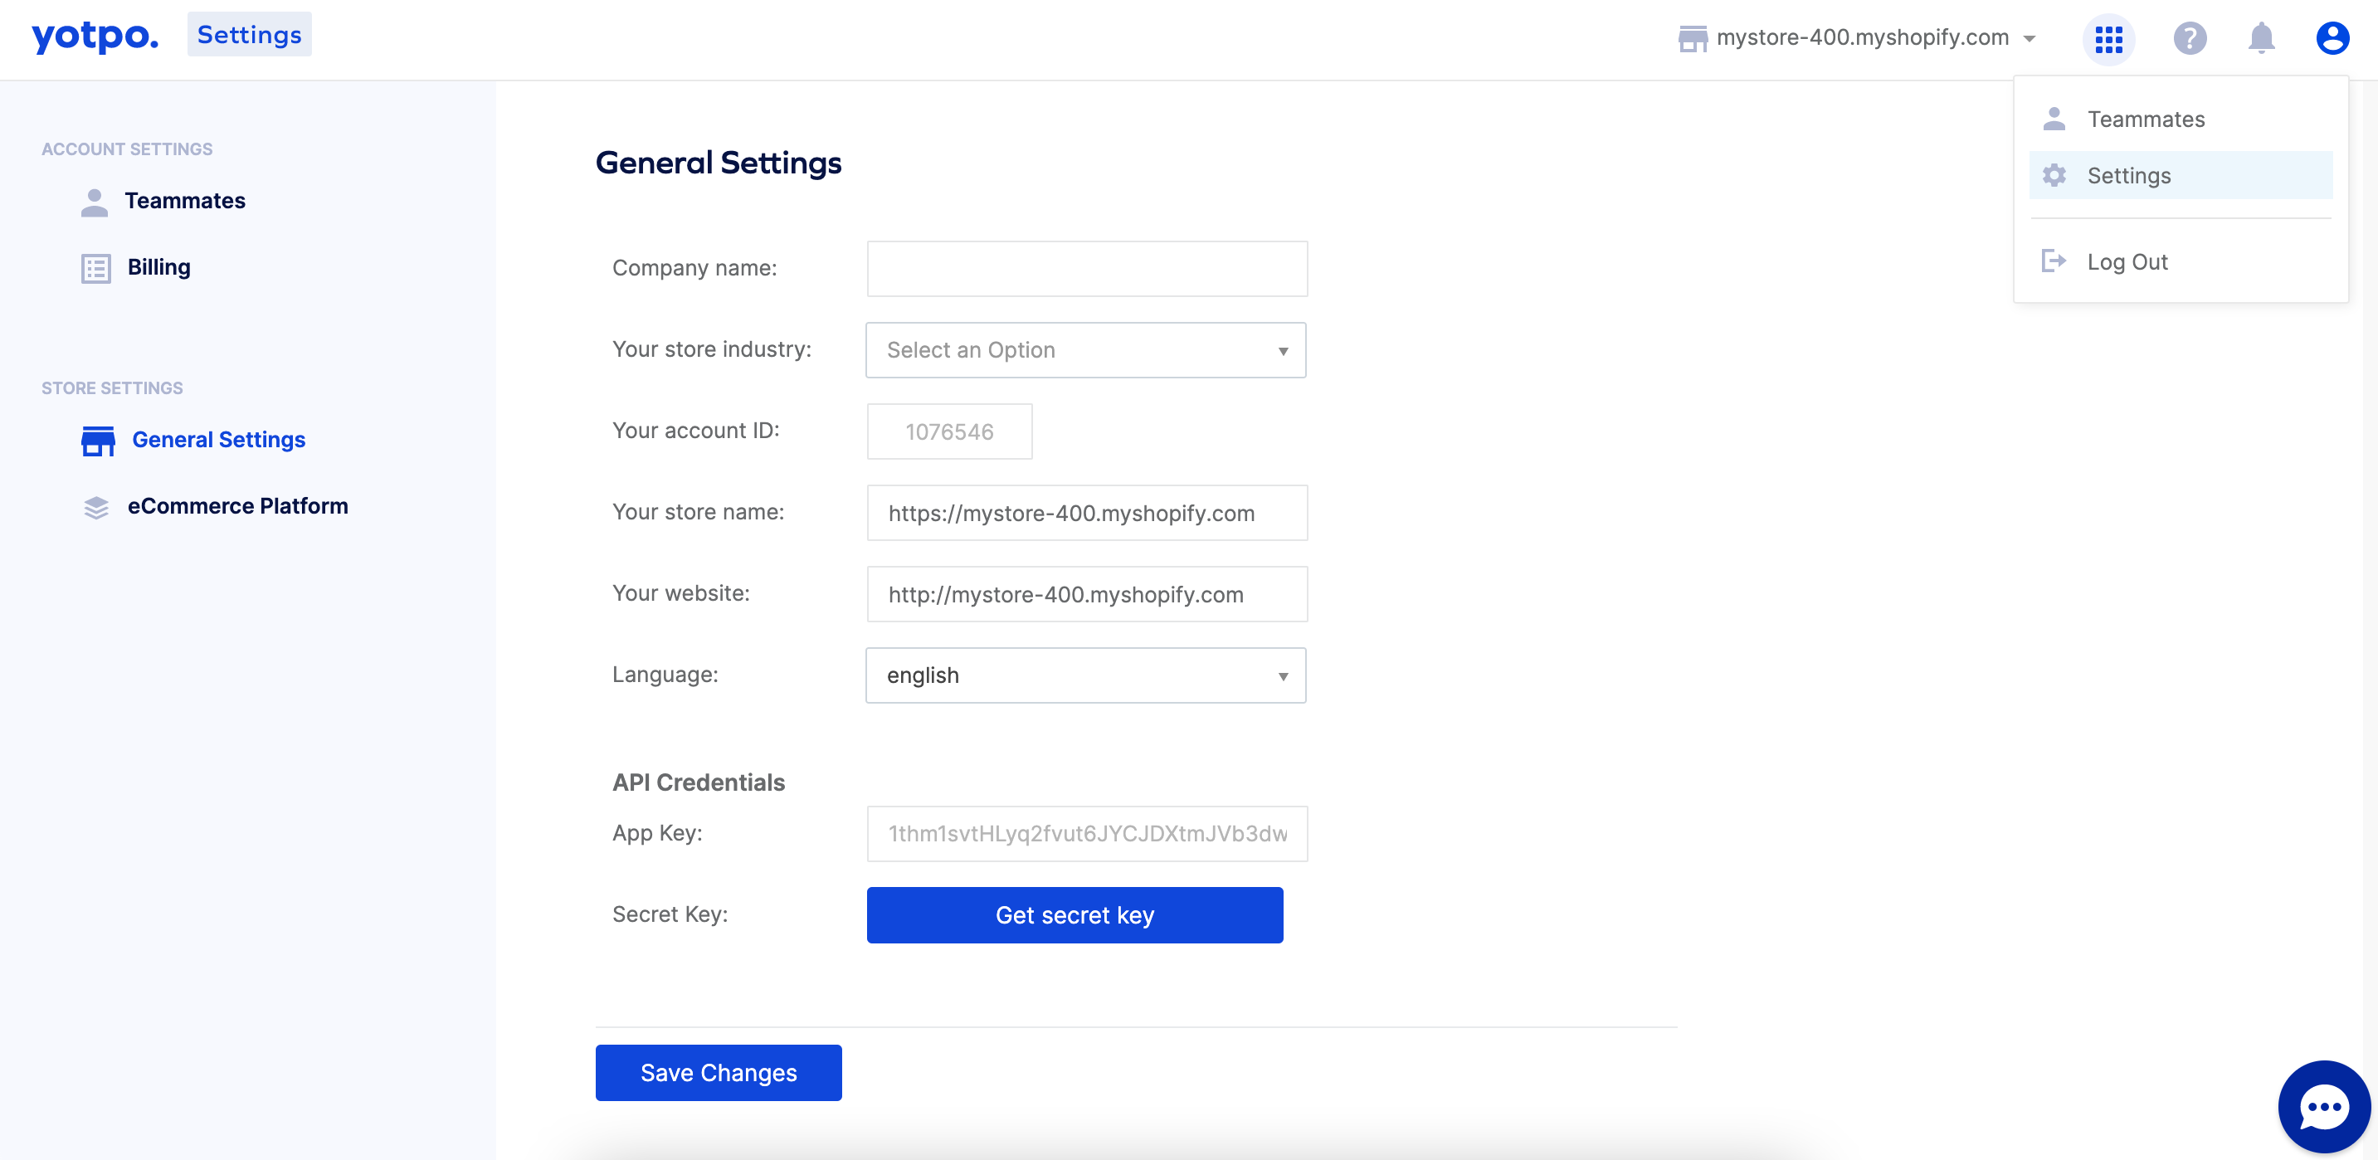The height and width of the screenshot is (1160, 2378).
Task: Click the mystore-400.myshopify.com store name
Action: [x=1862, y=38]
